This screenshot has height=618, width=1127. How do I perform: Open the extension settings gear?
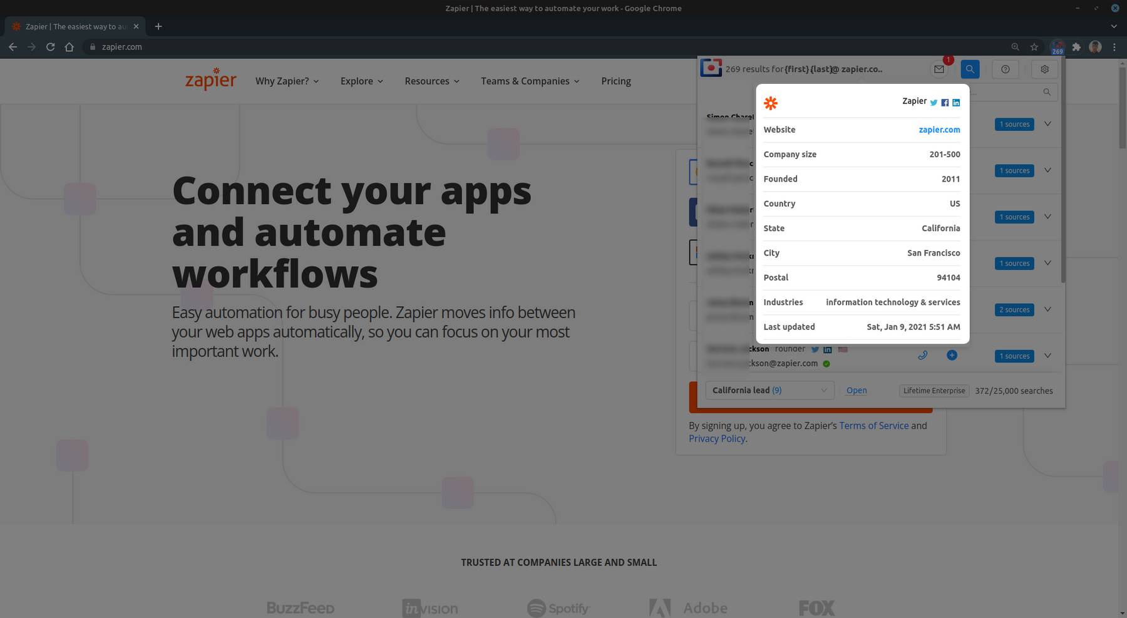point(1044,70)
